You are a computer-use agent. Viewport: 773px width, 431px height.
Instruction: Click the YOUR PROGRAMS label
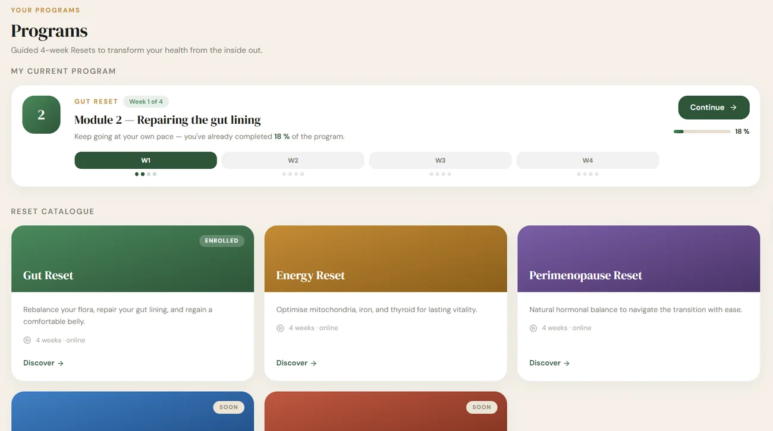(45, 10)
